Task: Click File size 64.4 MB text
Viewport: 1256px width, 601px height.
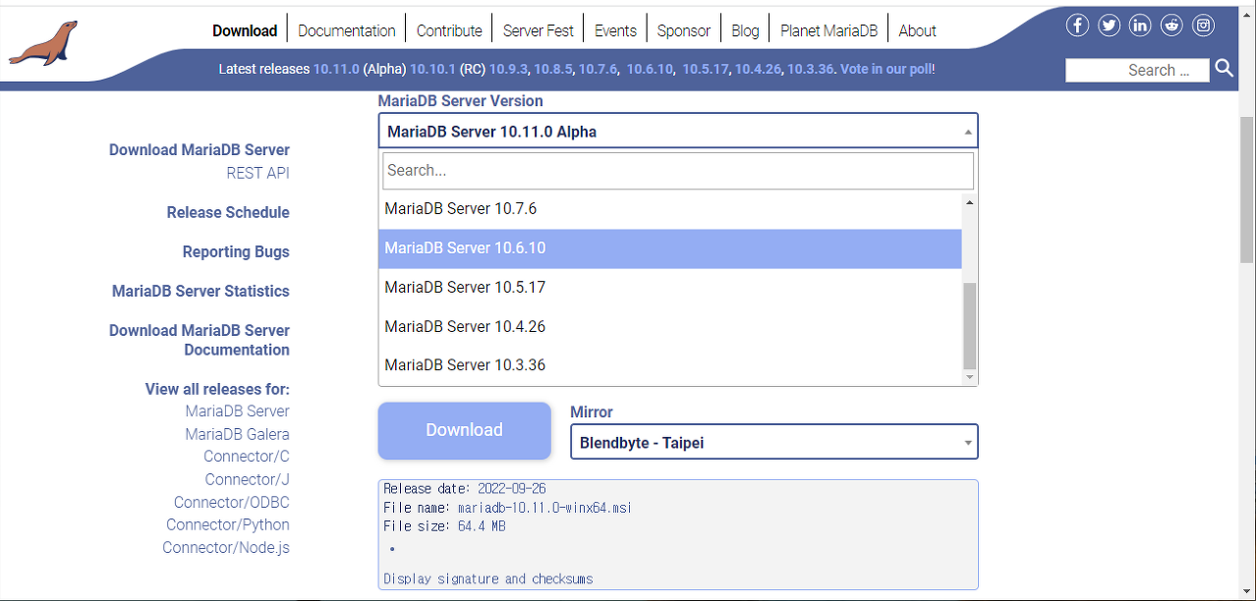Action: click(445, 525)
